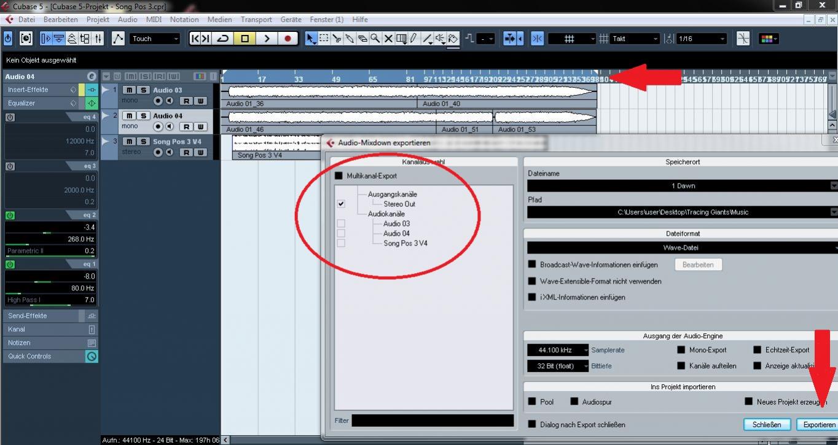The width and height of the screenshot is (838, 445).
Task: Open the Edit Channel Settings 'e' button
Action: (92, 77)
